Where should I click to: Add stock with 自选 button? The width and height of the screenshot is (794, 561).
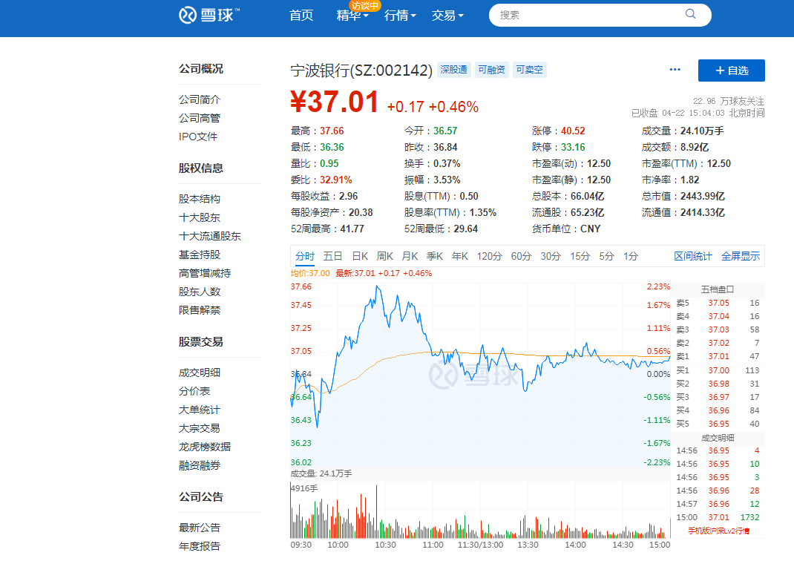point(731,70)
